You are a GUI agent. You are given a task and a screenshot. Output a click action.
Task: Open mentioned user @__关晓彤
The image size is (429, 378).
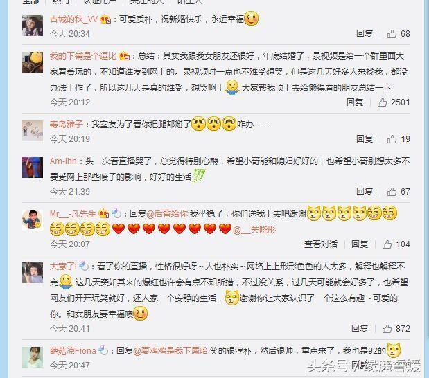(x=254, y=230)
